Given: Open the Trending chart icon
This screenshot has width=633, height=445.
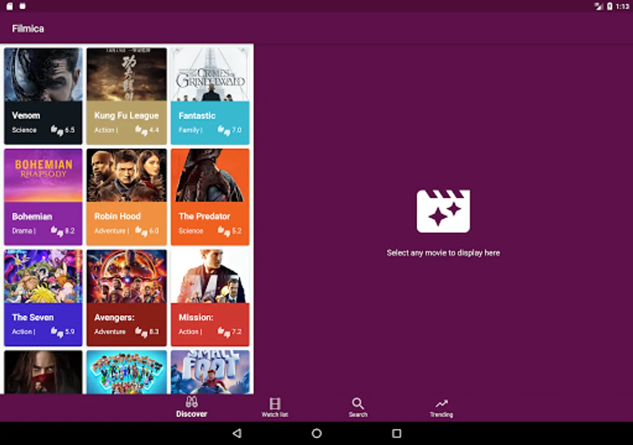Looking at the screenshot, I should point(441,404).
